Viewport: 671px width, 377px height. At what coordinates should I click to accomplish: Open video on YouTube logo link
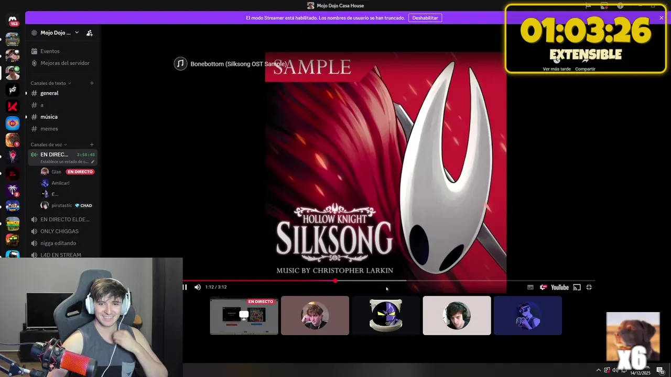[559, 287]
